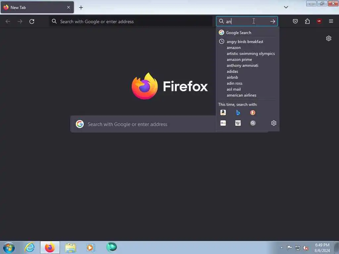The height and width of the screenshot is (254, 339).
Task: Choose Google Search in suggestions
Action: [247, 33]
